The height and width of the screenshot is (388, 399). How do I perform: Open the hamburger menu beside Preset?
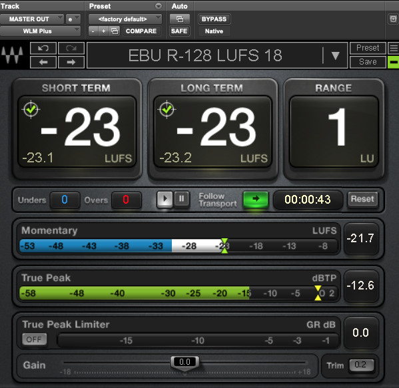coord(393,48)
